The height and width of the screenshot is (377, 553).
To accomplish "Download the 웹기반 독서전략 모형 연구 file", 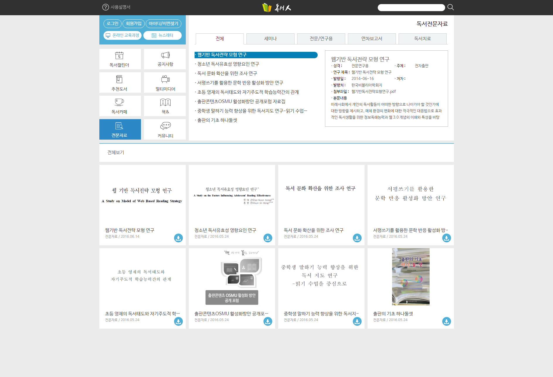I will [x=178, y=238].
